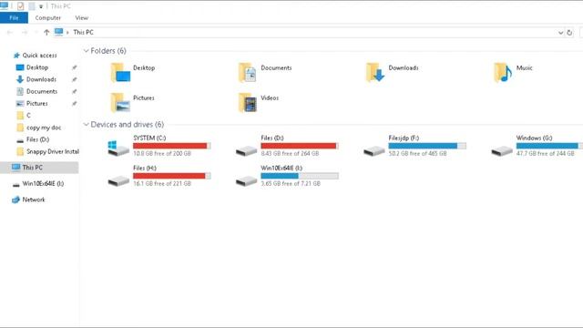Open the address bar history dropdown
Image resolution: width=583 pixels, height=328 pixels.
point(560,33)
